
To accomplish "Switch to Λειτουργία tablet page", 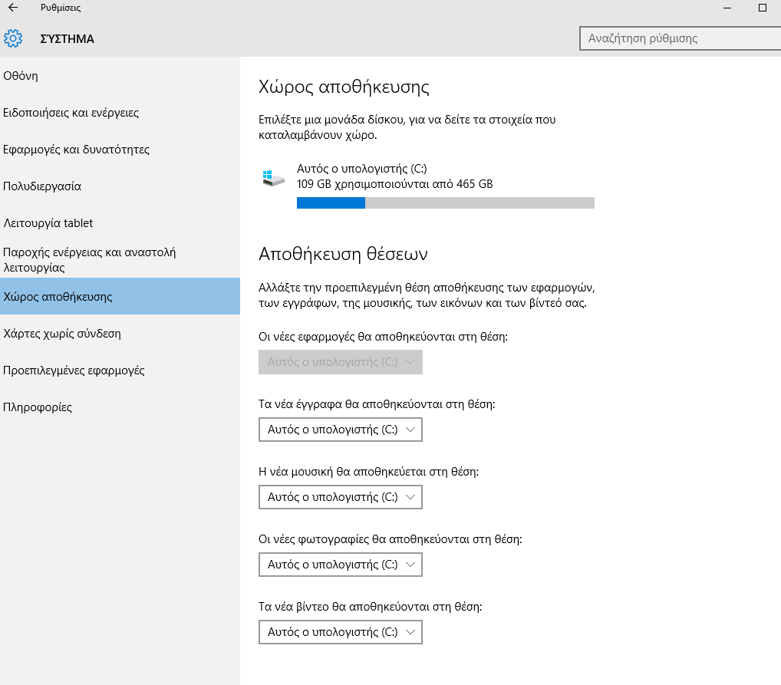I will point(48,223).
